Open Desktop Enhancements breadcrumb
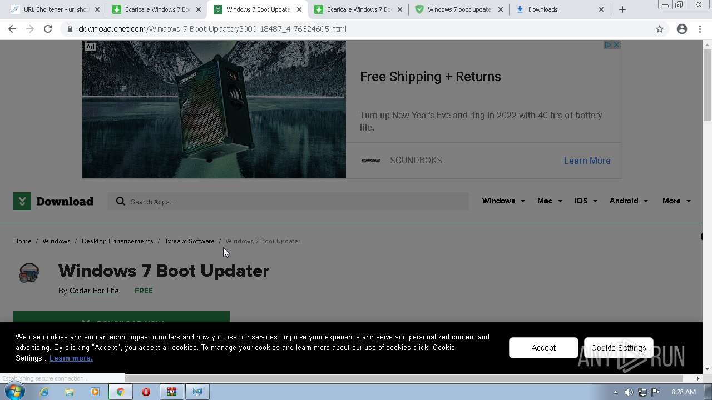 (x=117, y=241)
